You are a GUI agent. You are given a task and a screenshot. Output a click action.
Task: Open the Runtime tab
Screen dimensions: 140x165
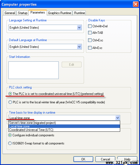[79, 13]
